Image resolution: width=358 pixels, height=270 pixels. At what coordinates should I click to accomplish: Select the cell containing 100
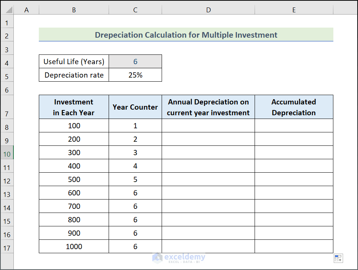pos(74,126)
